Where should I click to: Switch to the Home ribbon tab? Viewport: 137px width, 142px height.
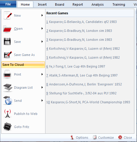coord(25,4)
